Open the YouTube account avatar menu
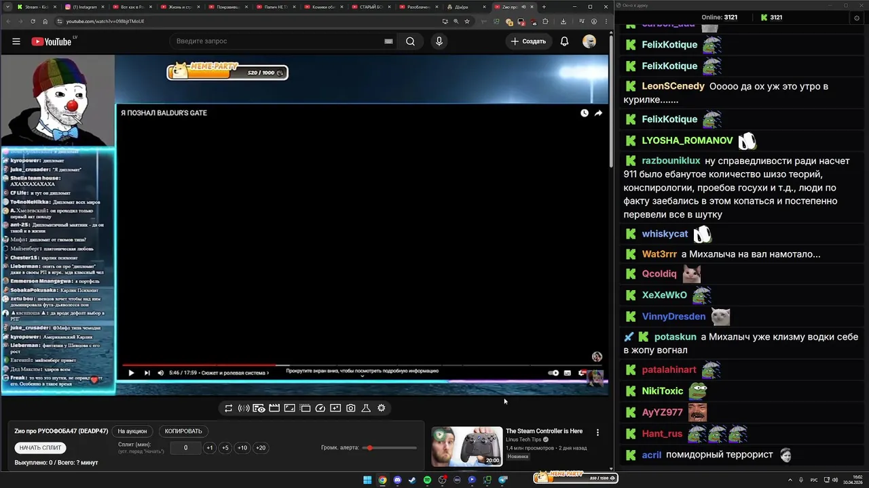Image resolution: width=869 pixels, height=488 pixels. (x=589, y=41)
